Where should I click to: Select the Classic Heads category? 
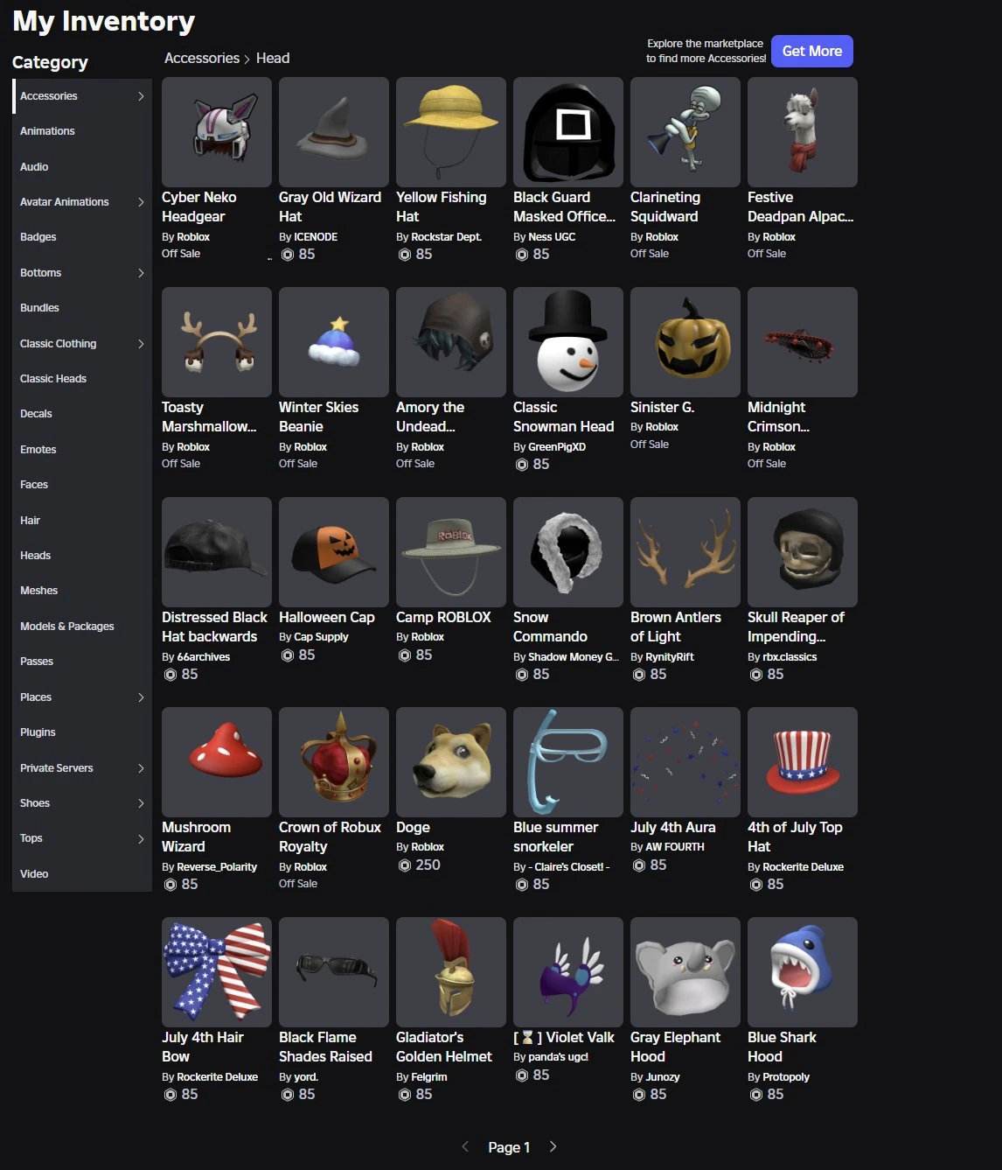click(82, 379)
